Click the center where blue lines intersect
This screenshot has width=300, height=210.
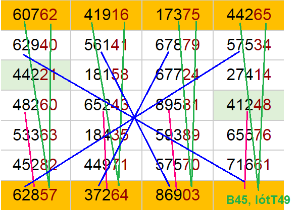point(135,118)
